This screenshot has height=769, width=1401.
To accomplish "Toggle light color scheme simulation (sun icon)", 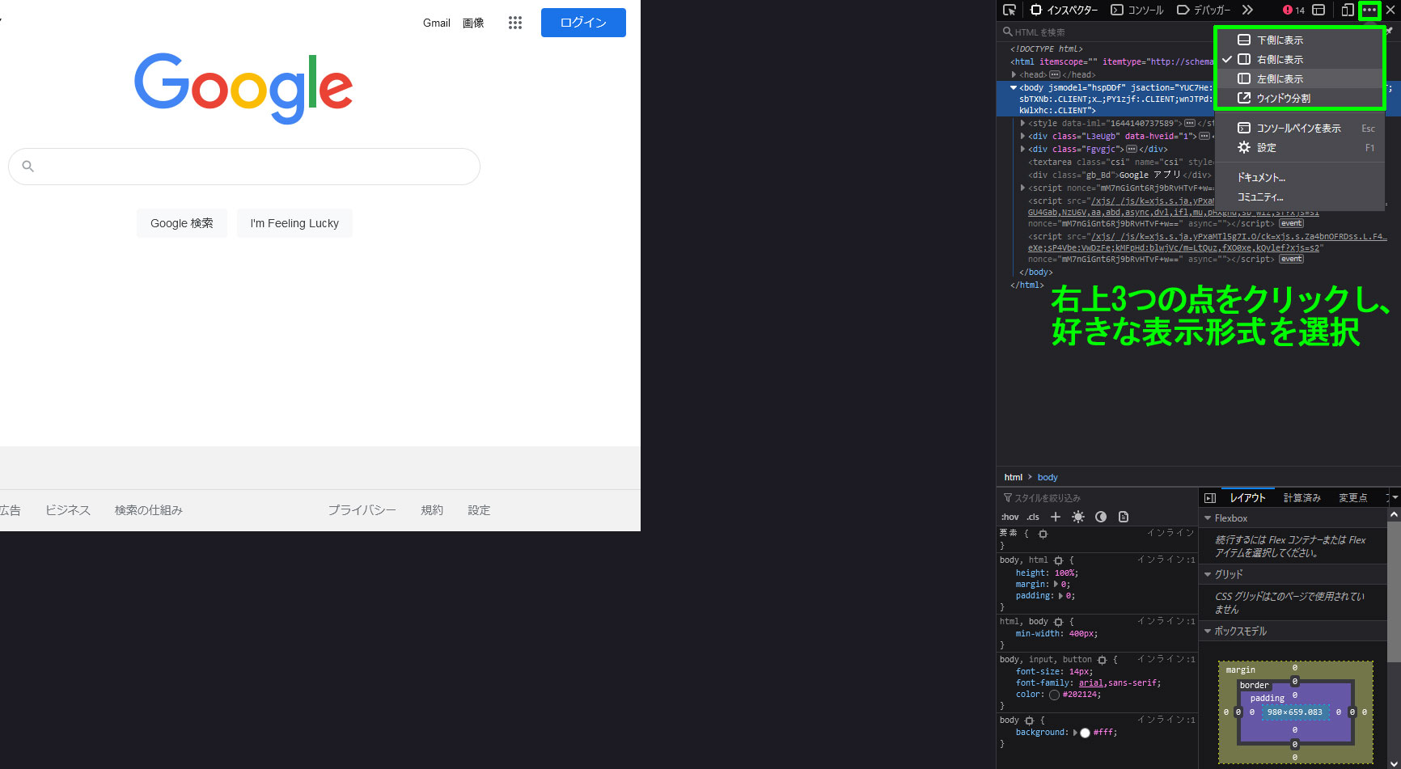I will click(x=1078, y=517).
